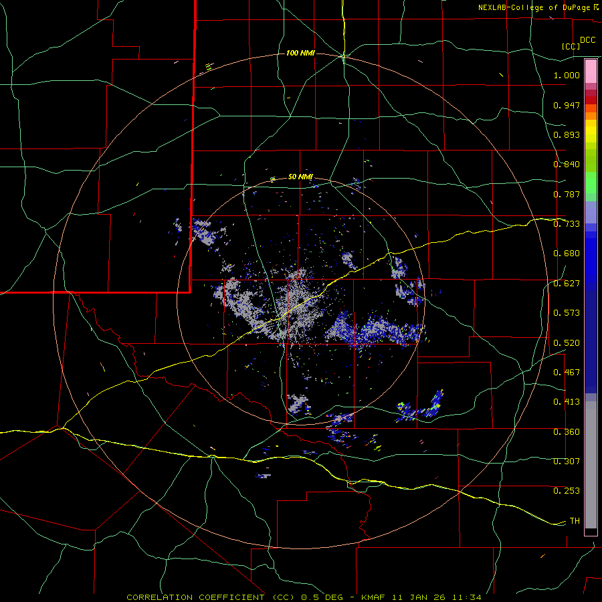Click the CORRELATION COEFFICIENT caption at bottom
The height and width of the screenshot is (602, 602).
[304, 597]
